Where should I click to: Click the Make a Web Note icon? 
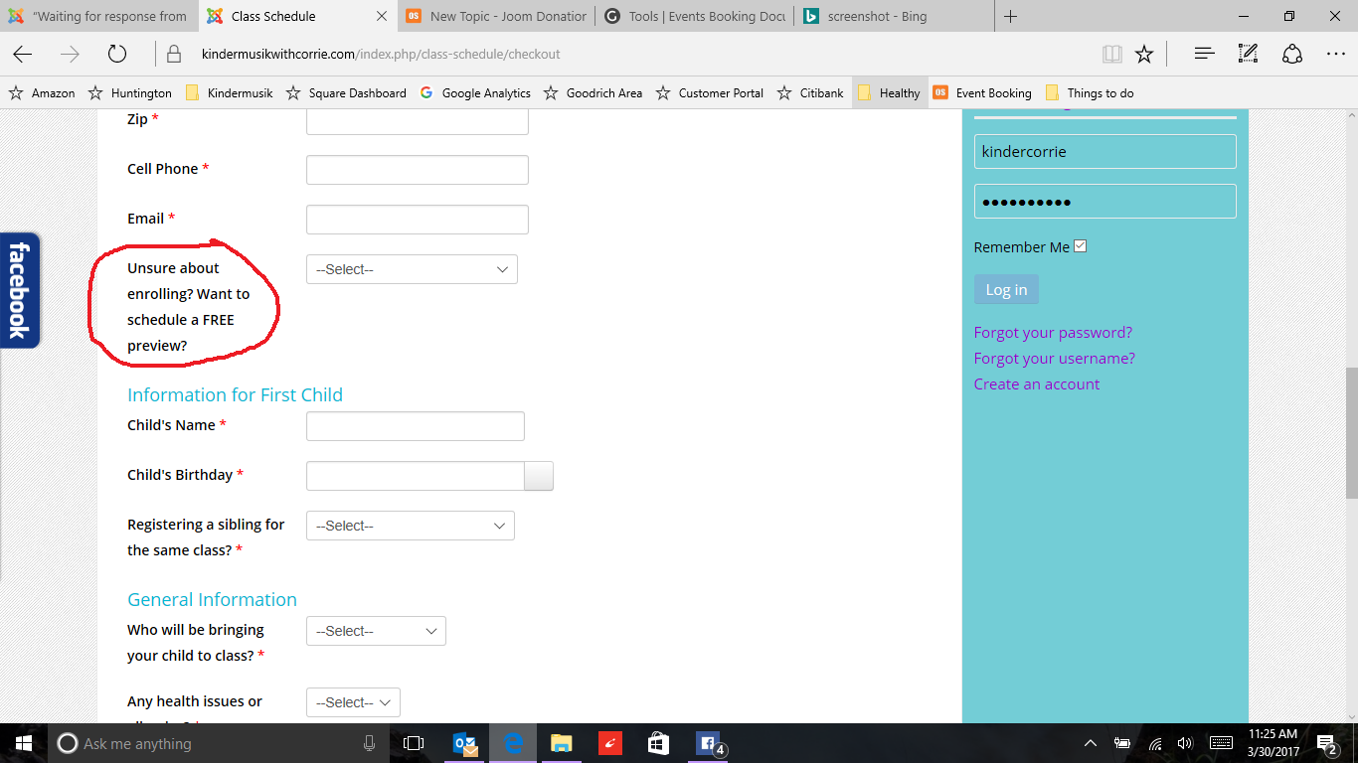tap(1248, 55)
